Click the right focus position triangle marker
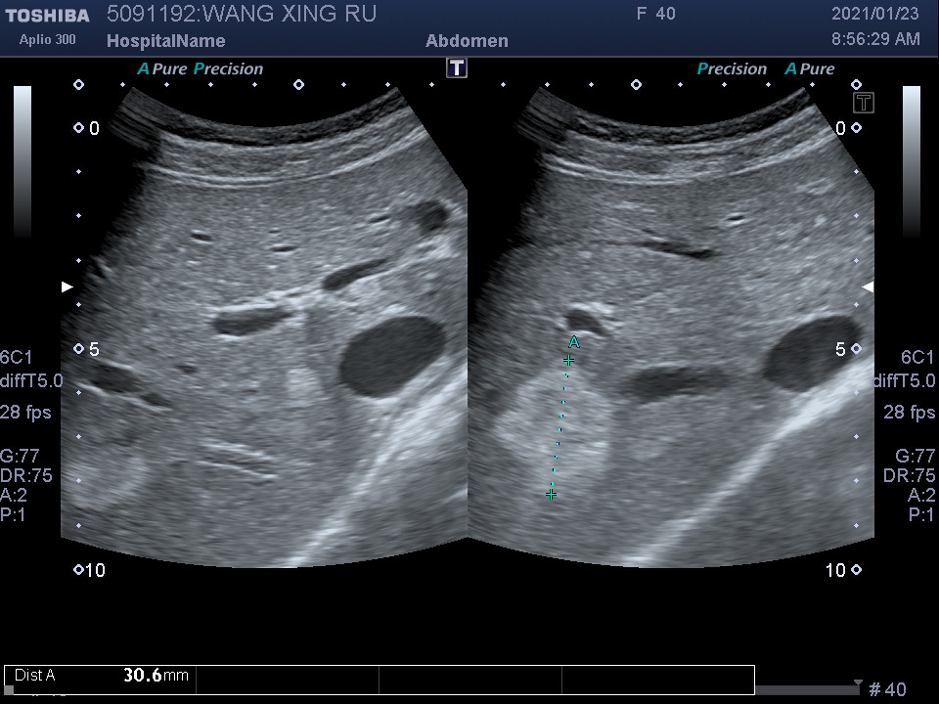939x704 pixels. (x=867, y=286)
